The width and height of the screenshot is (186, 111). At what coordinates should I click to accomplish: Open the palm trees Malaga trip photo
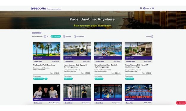pyautogui.click(x=47, y=49)
